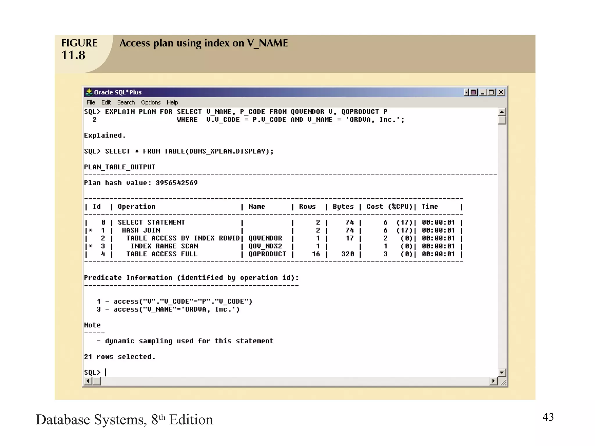Image resolution: width=595 pixels, height=446 pixels.
Task: Open the File menu
Action: click(91, 102)
